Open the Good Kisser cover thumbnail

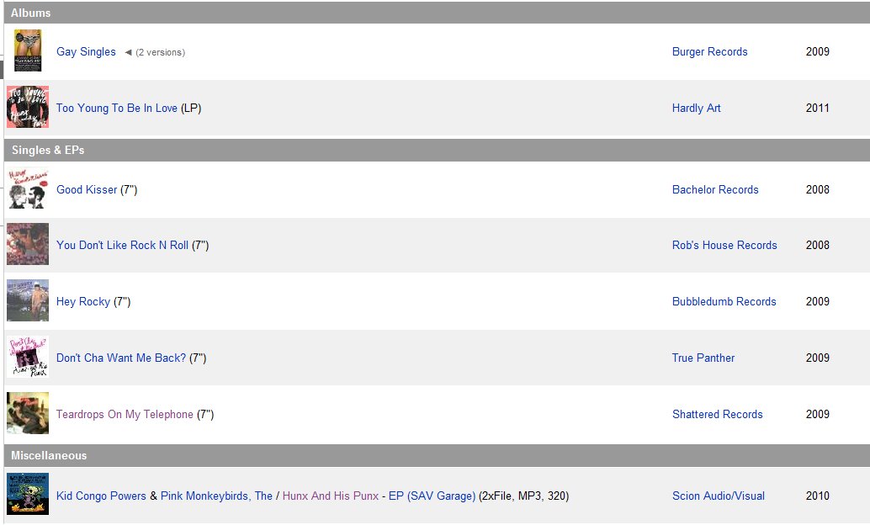click(x=27, y=189)
